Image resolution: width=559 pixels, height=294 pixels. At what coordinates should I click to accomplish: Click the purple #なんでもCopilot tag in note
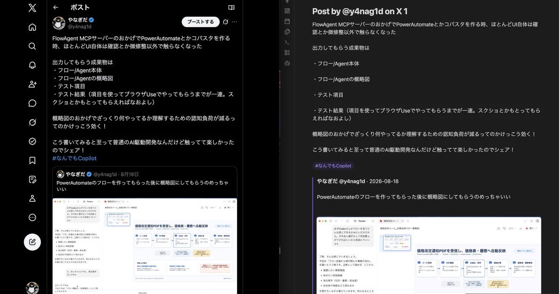(333, 166)
